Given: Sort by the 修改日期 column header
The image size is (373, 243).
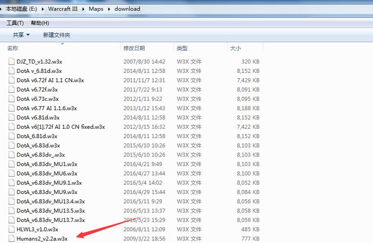Looking at the screenshot, I should pyautogui.click(x=134, y=48).
